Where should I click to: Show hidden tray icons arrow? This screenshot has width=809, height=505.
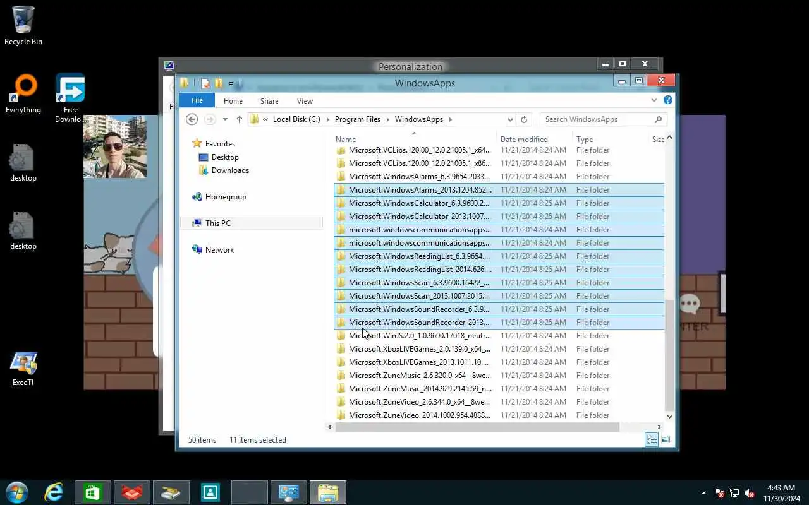click(703, 493)
